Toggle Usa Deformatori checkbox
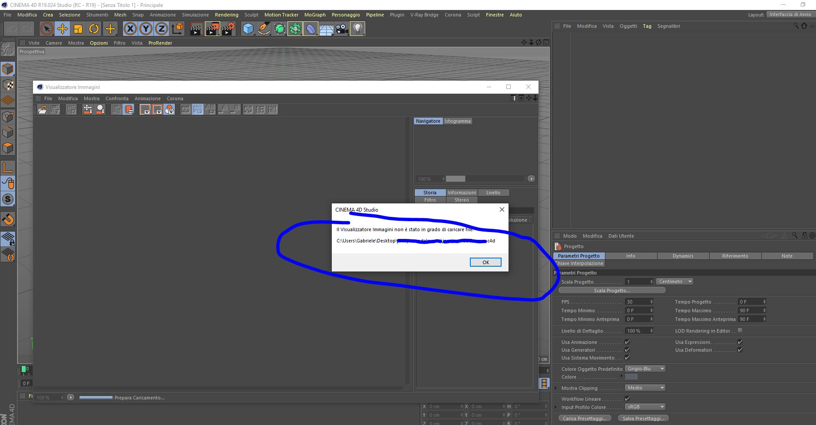Image resolution: width=816 pixels, height=425 pixels. (x=740, y=350)
